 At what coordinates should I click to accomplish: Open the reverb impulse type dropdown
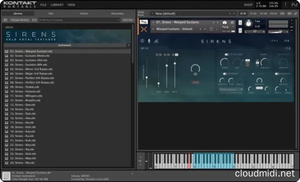pyautogui.click(x=231, y=89)
